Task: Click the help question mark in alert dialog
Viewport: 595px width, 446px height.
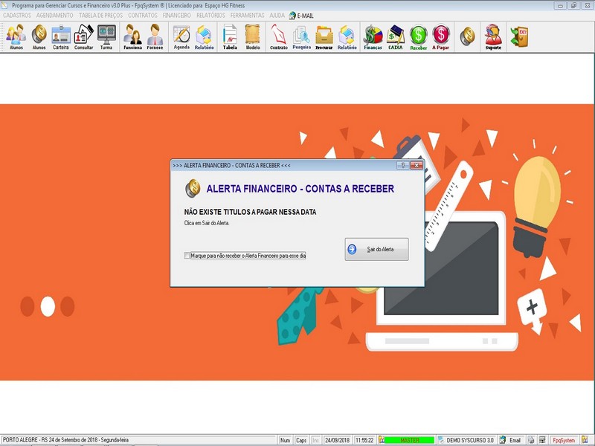Action: pos(403,165)
